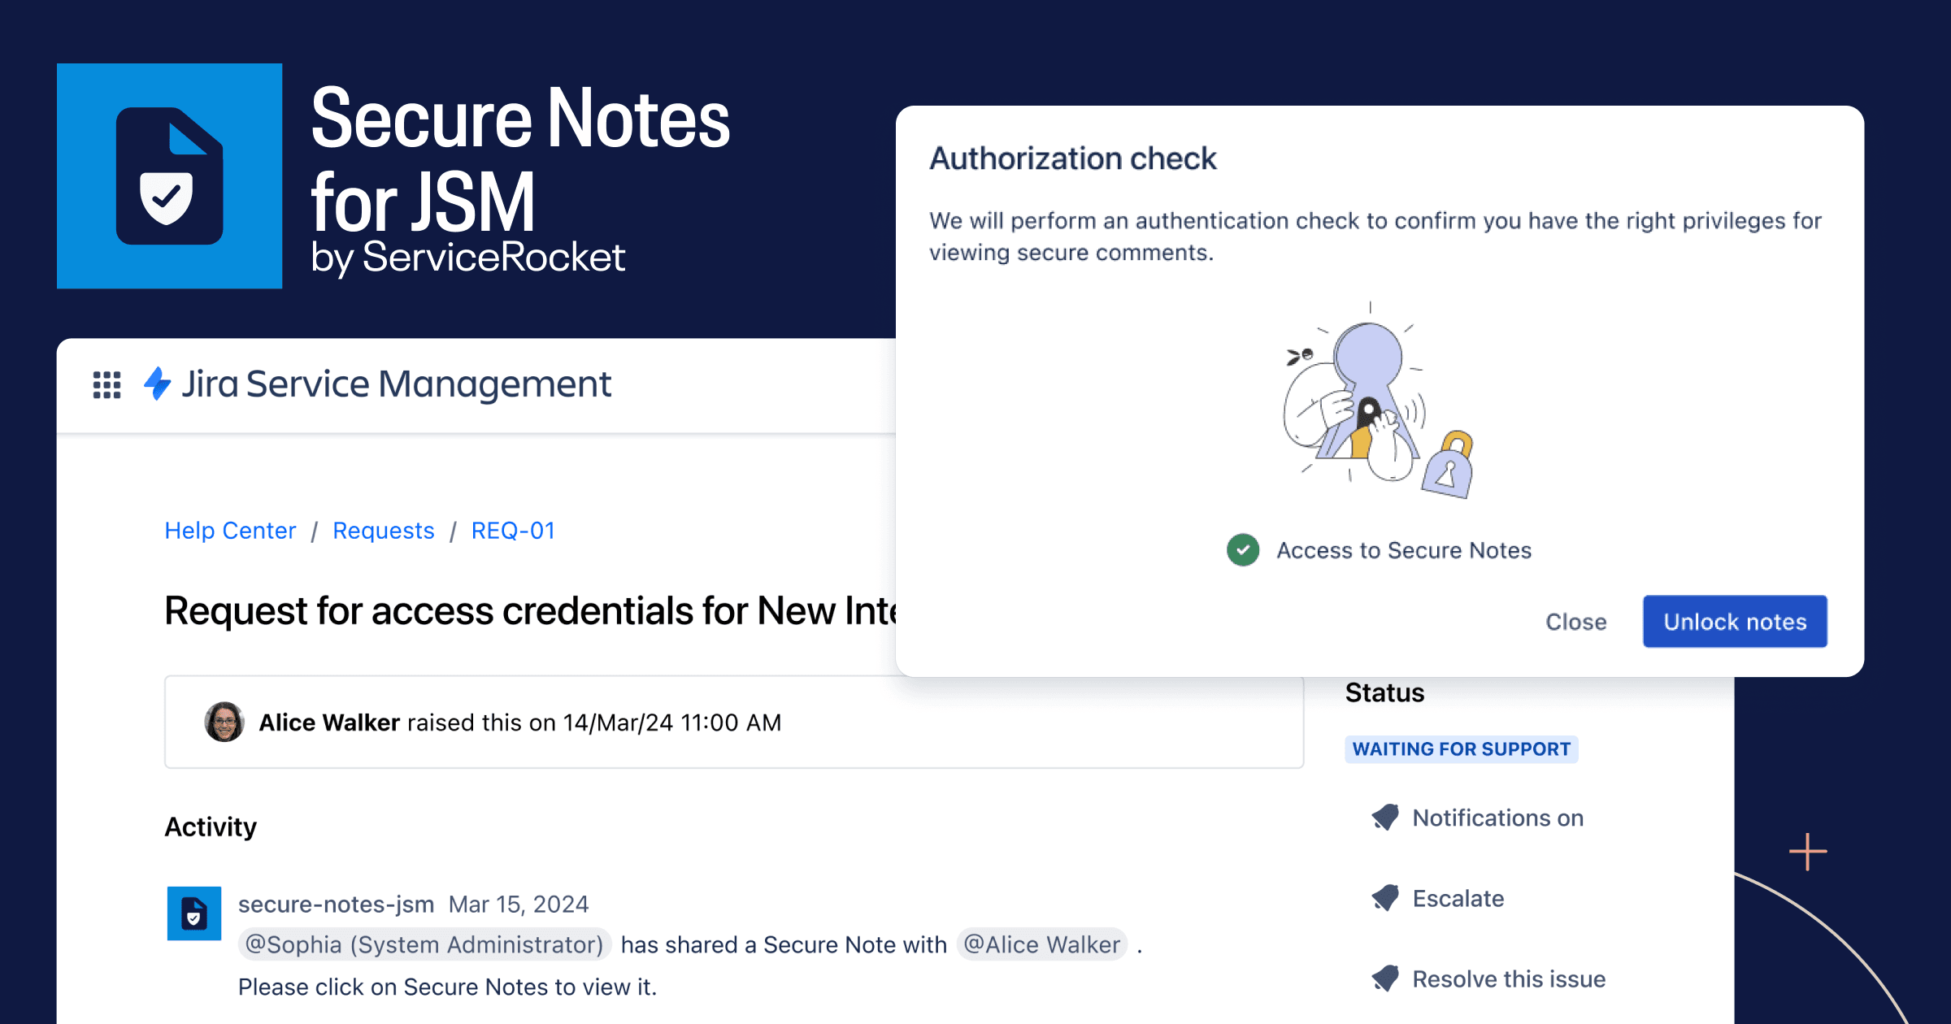1951x1024 pixels.
Task: Click the green check icon for Secure Notes access
Action: click(x=1243, y=550)
